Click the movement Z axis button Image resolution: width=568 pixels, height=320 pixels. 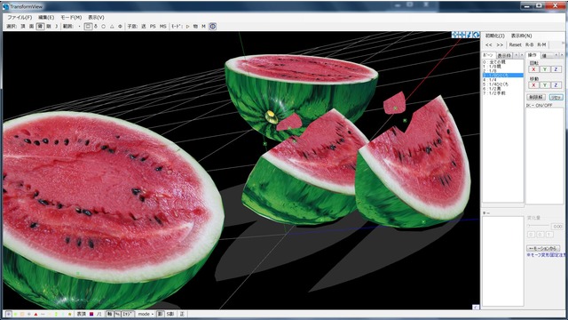point(556,85)
